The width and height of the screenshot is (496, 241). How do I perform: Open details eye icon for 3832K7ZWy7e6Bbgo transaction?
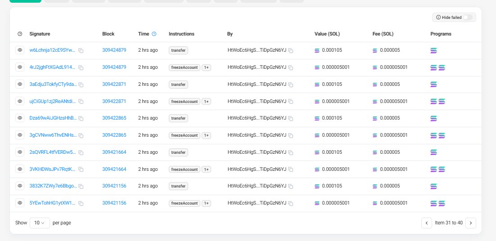(x=20, y=186)
